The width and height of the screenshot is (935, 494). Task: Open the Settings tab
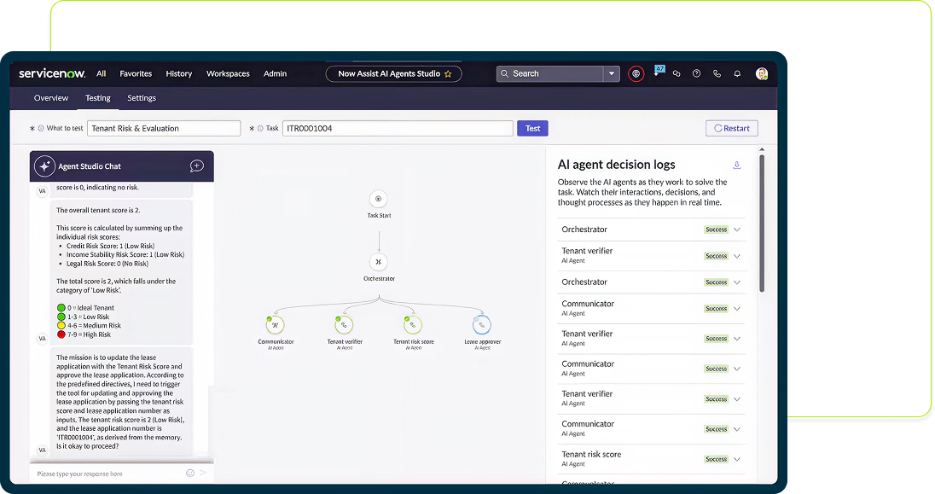142,98
